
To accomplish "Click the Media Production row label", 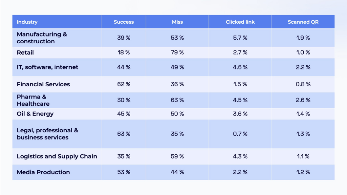I will (x=43, y=172).
